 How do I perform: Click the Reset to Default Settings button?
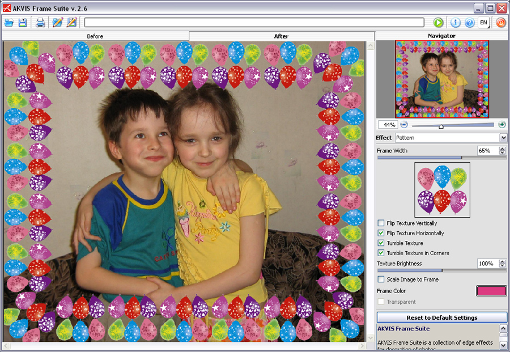click(x=441, y=317)
